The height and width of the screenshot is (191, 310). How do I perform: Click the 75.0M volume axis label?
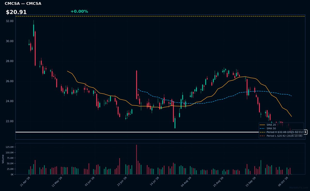click(10, 158)
